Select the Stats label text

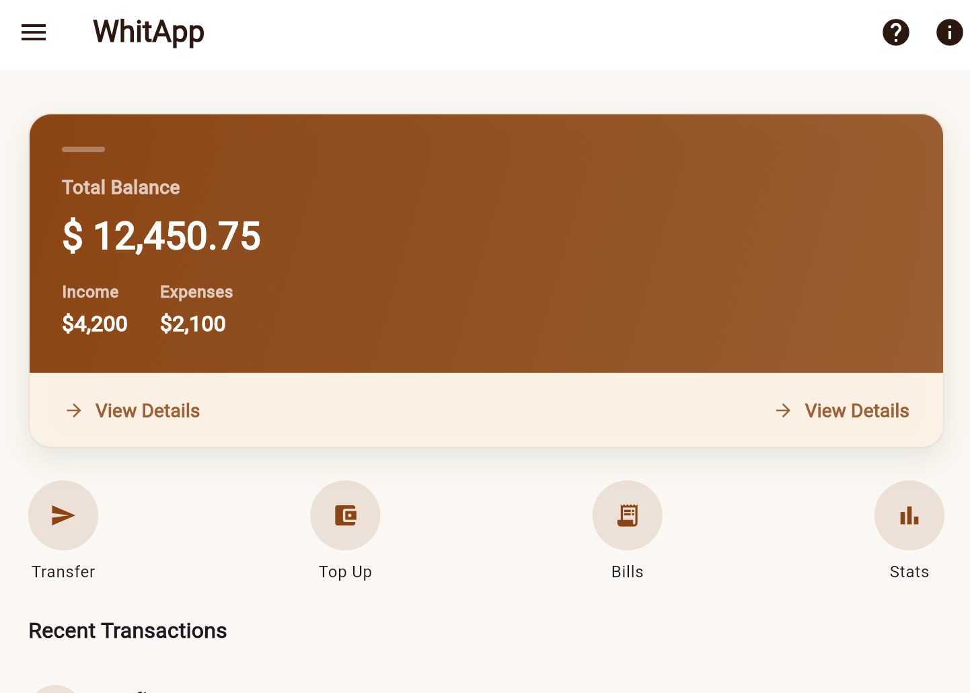point(909,572)
